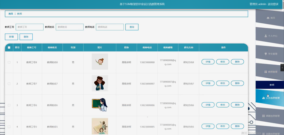Click 退出登录 to log out

(x=273, y=4)
